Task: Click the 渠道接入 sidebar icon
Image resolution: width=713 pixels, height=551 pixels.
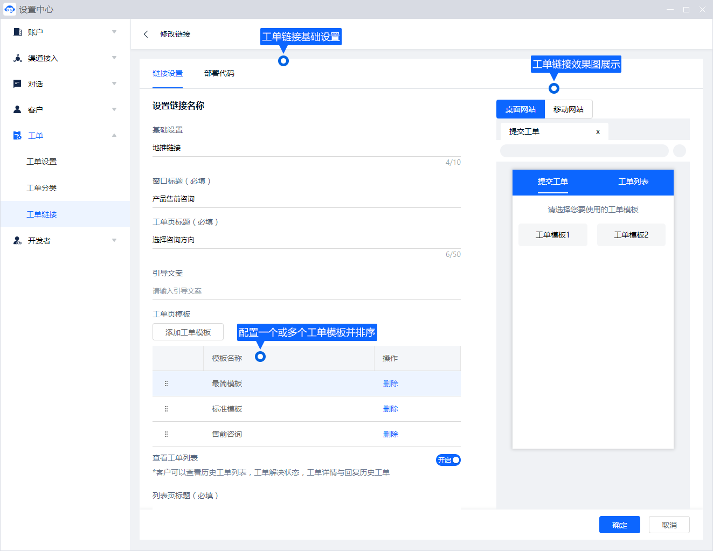Action: click(17, 58)
